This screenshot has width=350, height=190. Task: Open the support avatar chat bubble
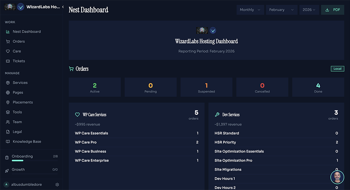[x=337, y=177]
